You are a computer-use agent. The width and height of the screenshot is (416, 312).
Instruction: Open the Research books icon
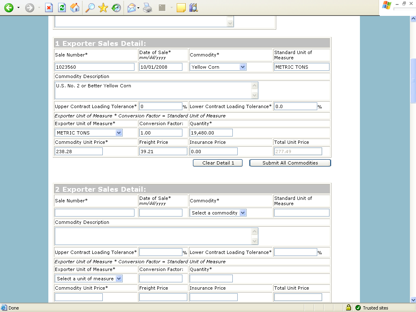[193, 8]
